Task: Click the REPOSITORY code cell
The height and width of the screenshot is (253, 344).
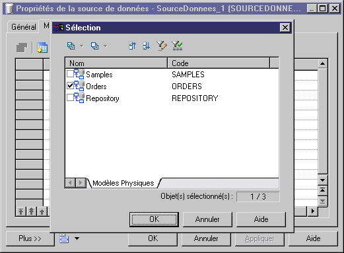Action: point(195,98)
